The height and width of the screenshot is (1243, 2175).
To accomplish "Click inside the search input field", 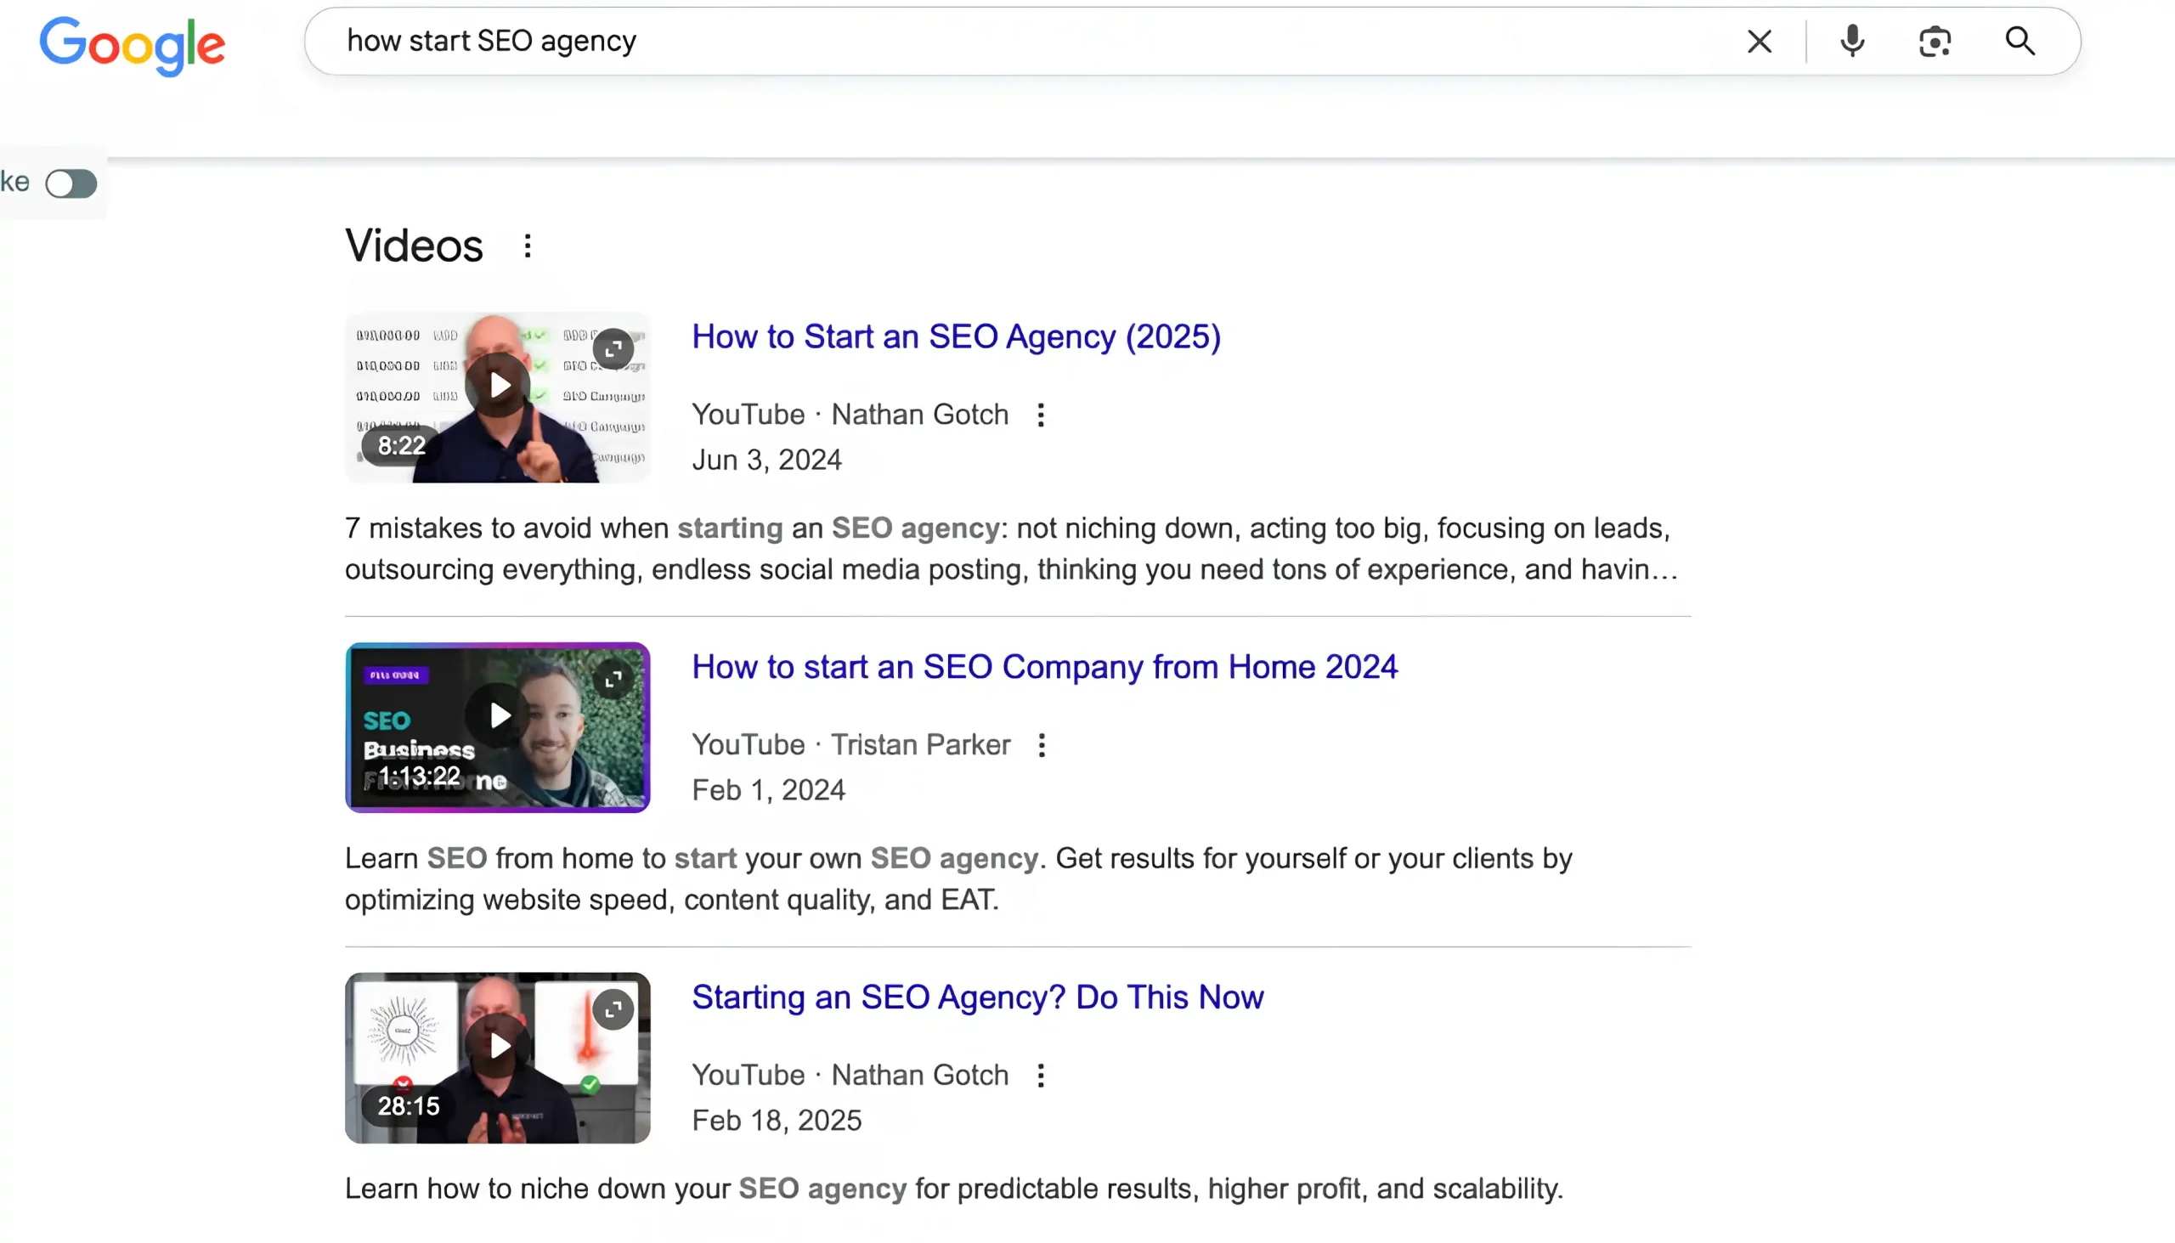I will (1025, 41).
